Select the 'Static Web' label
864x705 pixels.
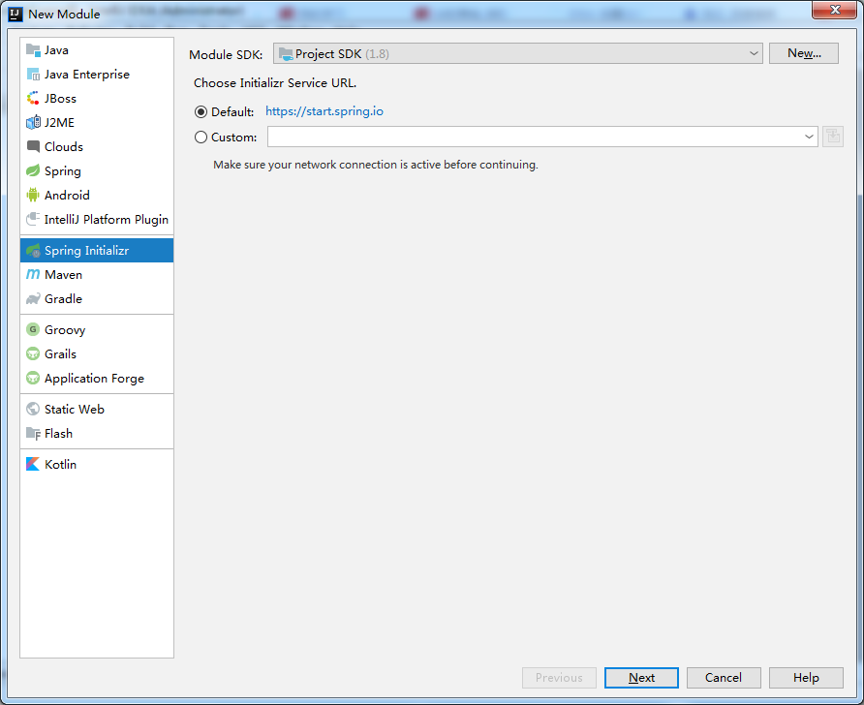[x=75, y=409]
